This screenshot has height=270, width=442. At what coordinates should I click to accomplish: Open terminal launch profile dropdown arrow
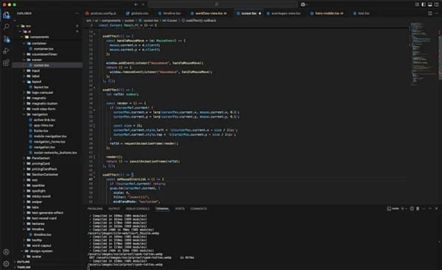pyautogui.click(x=406, y=209)
